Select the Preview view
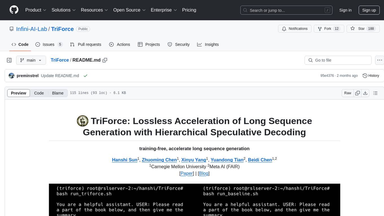Screen dimensions: 384x216 [x=19, y=93]
